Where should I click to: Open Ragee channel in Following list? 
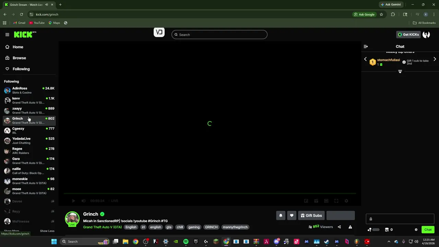(x=29, y=151)
